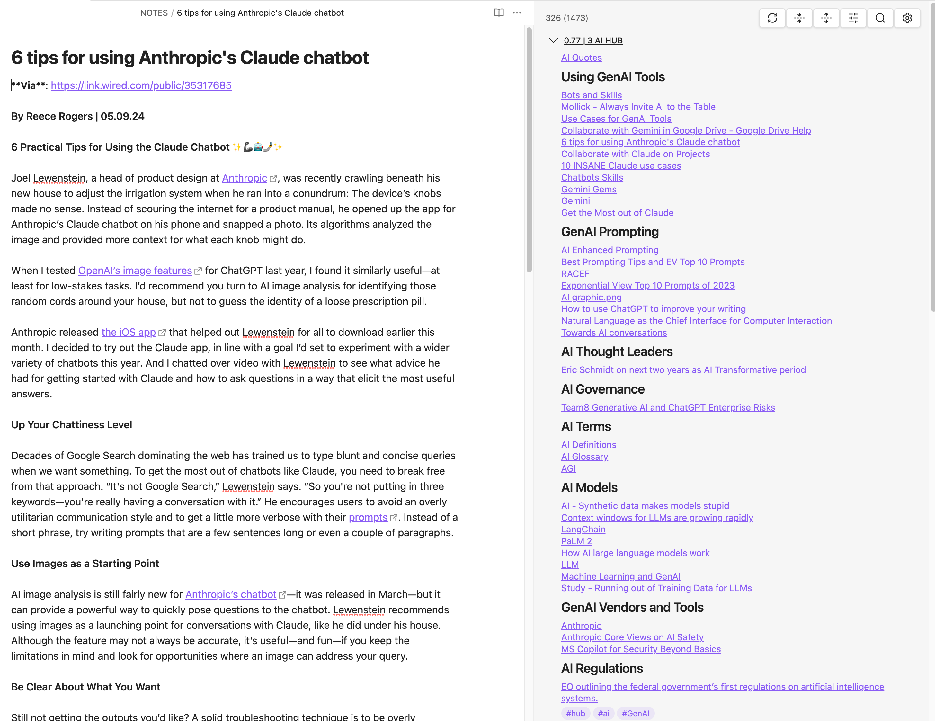Screen dimensions: 935x721
Task: Open reading view book icon
Action: (x=499, y=13)
